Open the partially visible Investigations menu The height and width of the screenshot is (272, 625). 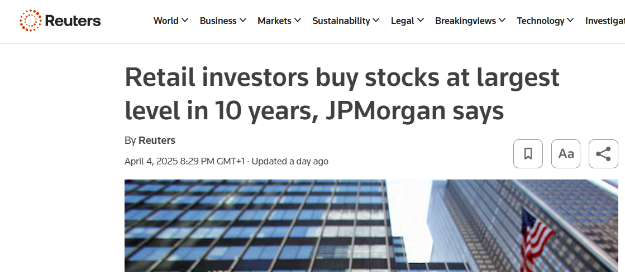point(605,21)
